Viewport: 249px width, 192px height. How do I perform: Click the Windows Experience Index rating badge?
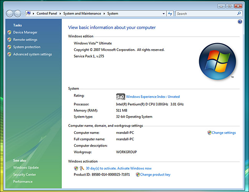(x=120, y=97)
